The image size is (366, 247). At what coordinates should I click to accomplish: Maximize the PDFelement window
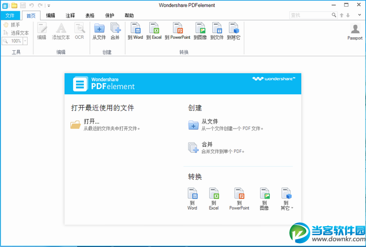pyautogui.click(x=346, y=5)
